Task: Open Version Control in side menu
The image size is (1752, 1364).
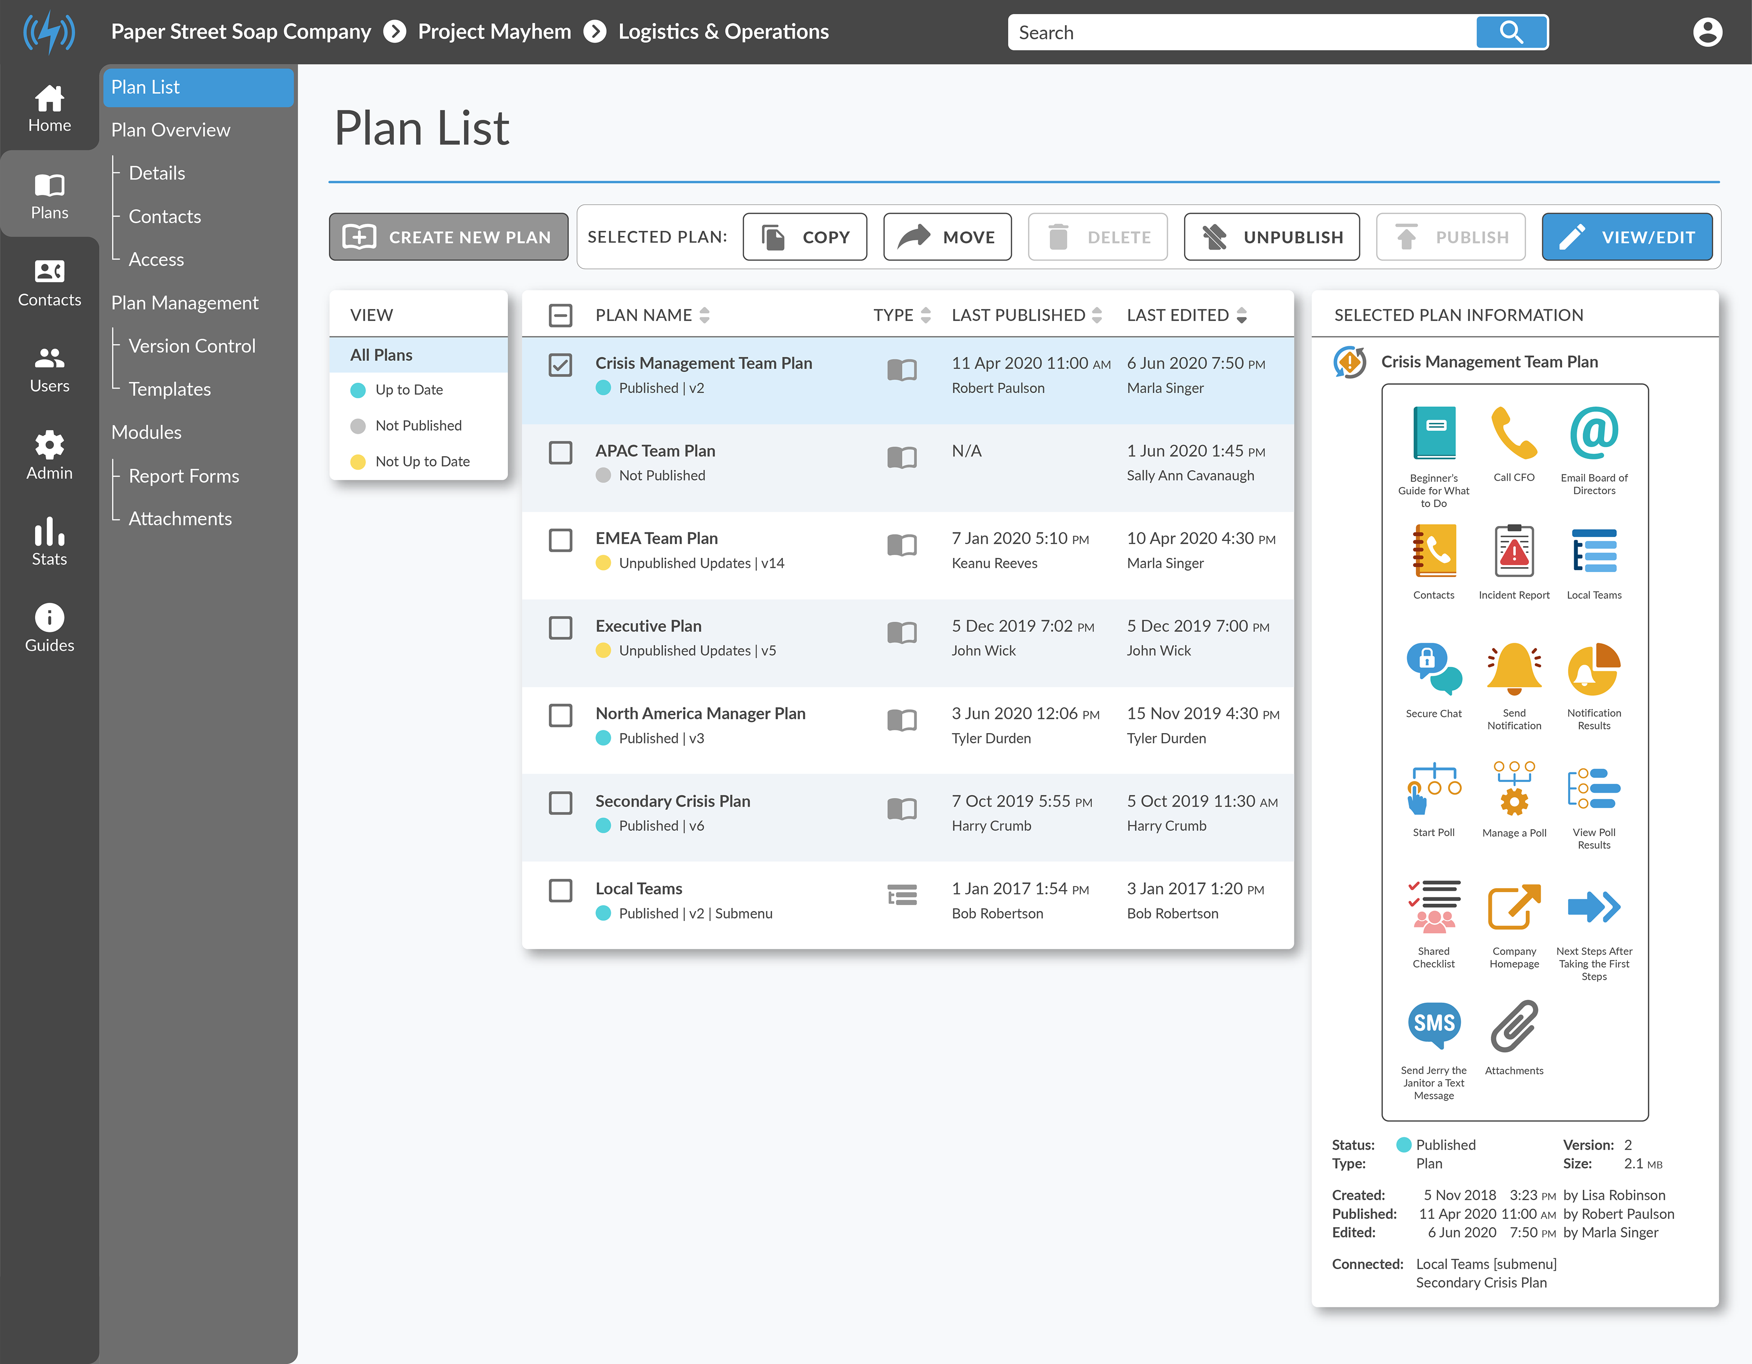Action: pos(192,346)
